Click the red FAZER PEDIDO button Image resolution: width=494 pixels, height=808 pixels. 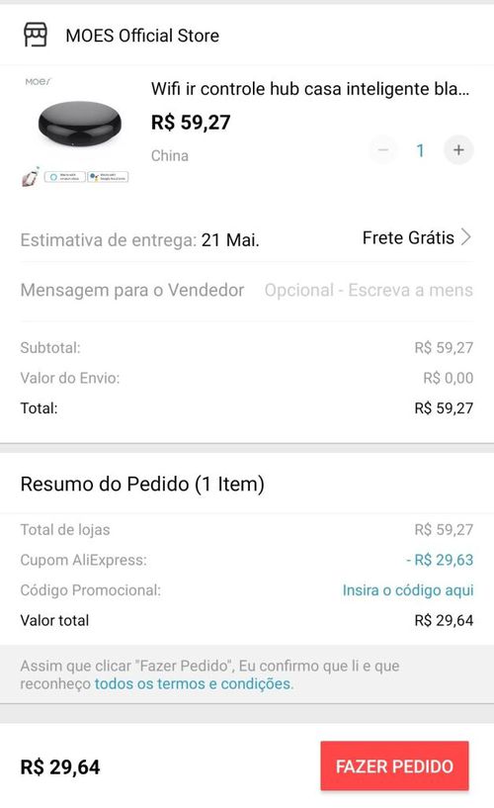[394, 766]
